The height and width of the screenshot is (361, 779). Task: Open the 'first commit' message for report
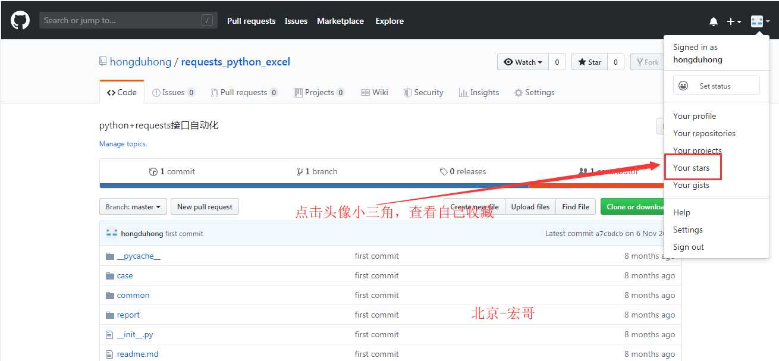click(377, 315)
